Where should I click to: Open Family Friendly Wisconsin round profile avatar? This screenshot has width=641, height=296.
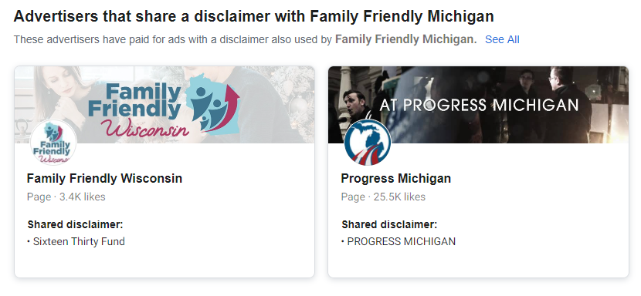(53, 143)
